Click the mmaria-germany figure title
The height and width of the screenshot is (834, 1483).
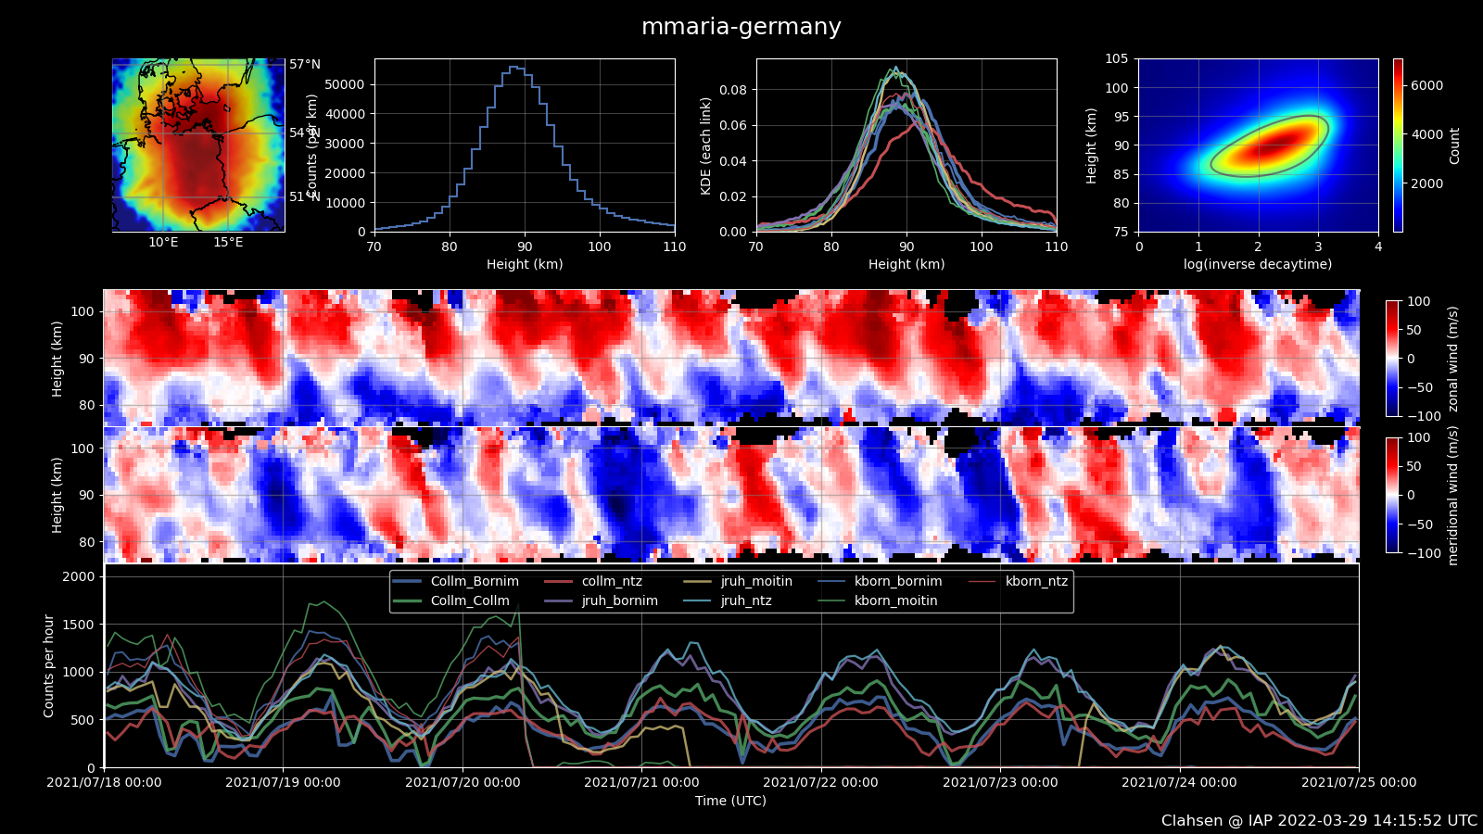click(741, 27)
